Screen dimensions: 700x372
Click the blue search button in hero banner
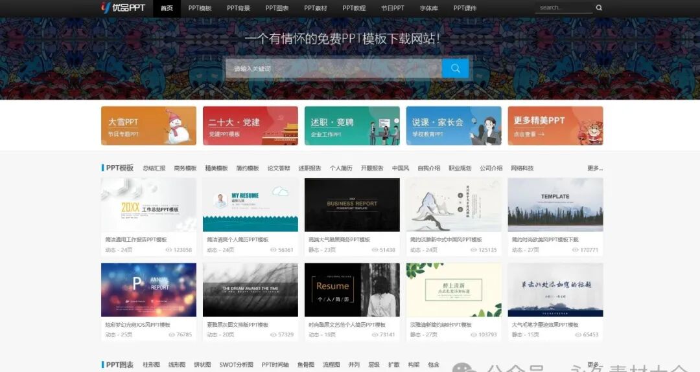456,68
